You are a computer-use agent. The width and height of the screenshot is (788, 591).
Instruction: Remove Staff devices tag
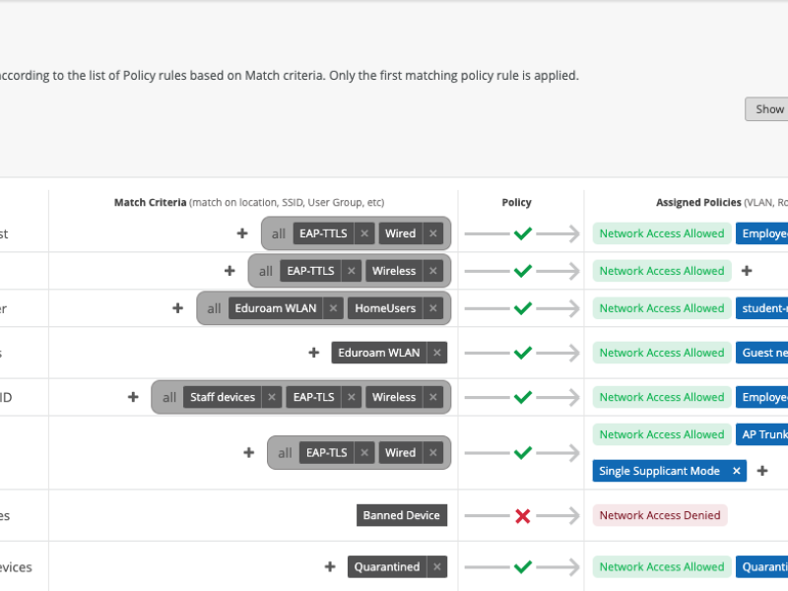pos(272,397)
